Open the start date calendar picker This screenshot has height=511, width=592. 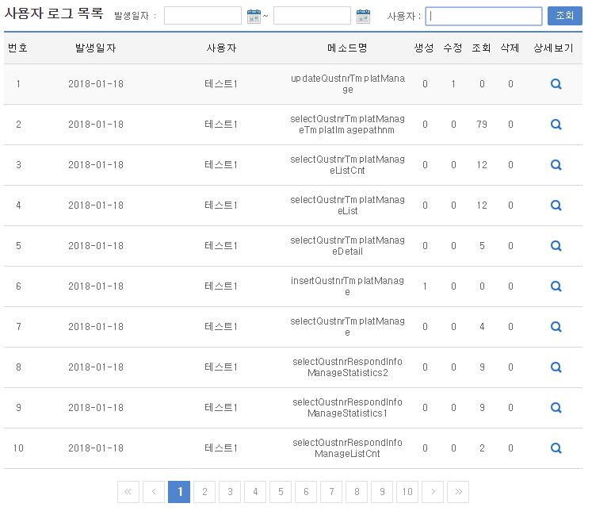click(x=254, y=16)
